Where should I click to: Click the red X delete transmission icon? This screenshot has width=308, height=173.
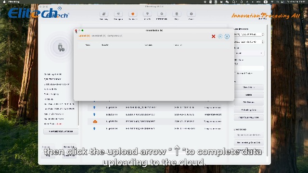(x=213, y=37)
